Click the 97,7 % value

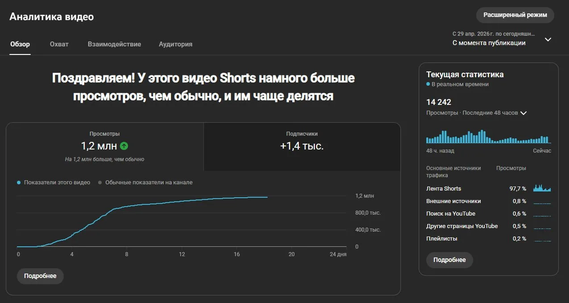tap(518, 188)
